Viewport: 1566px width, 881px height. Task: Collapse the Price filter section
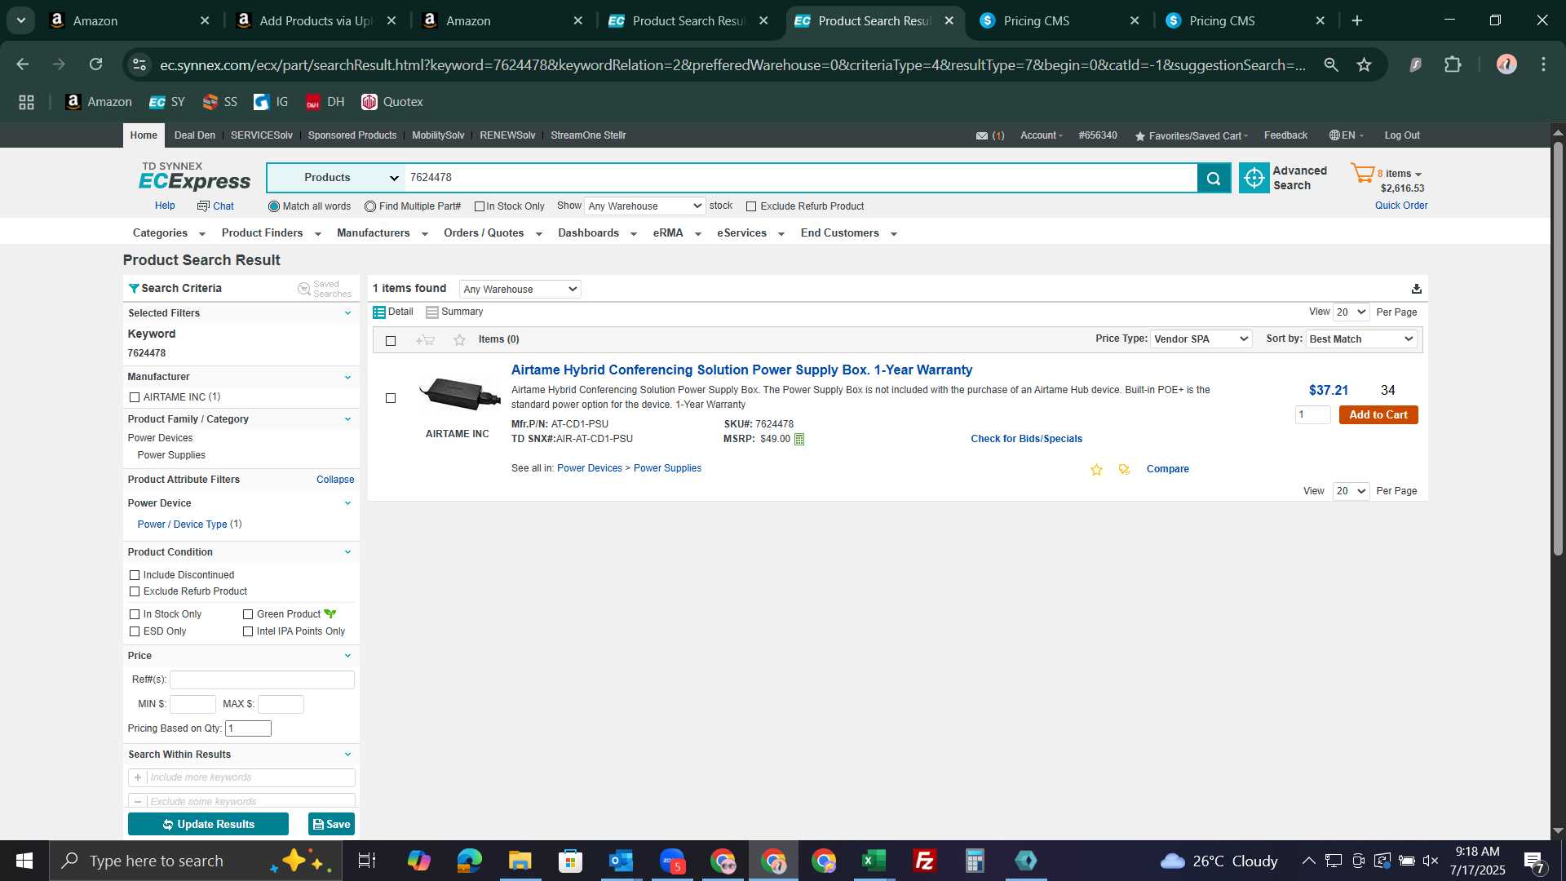(x=348, y=656)
